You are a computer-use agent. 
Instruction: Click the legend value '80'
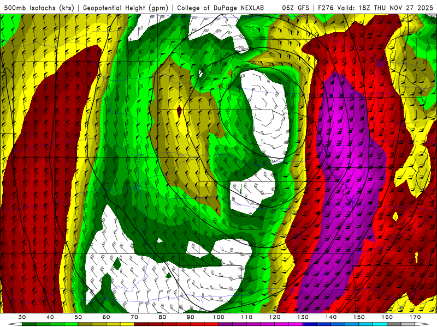click(162, 317)
